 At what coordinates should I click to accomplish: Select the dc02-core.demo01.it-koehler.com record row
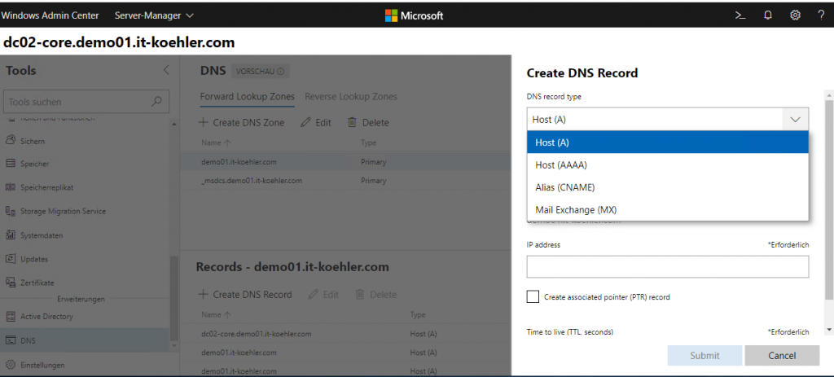coord(345,334)
